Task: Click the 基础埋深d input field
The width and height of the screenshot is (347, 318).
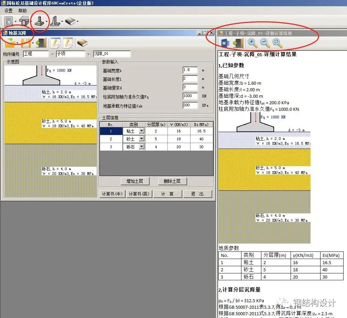Action: point(190,87)
